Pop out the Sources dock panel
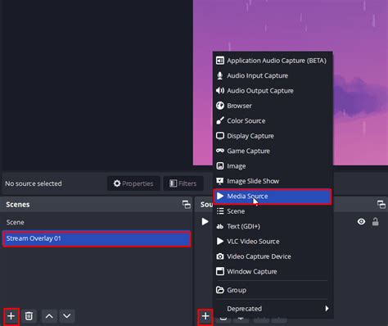The width and height of the screenshot is (388, 326). tap(381, 204)
